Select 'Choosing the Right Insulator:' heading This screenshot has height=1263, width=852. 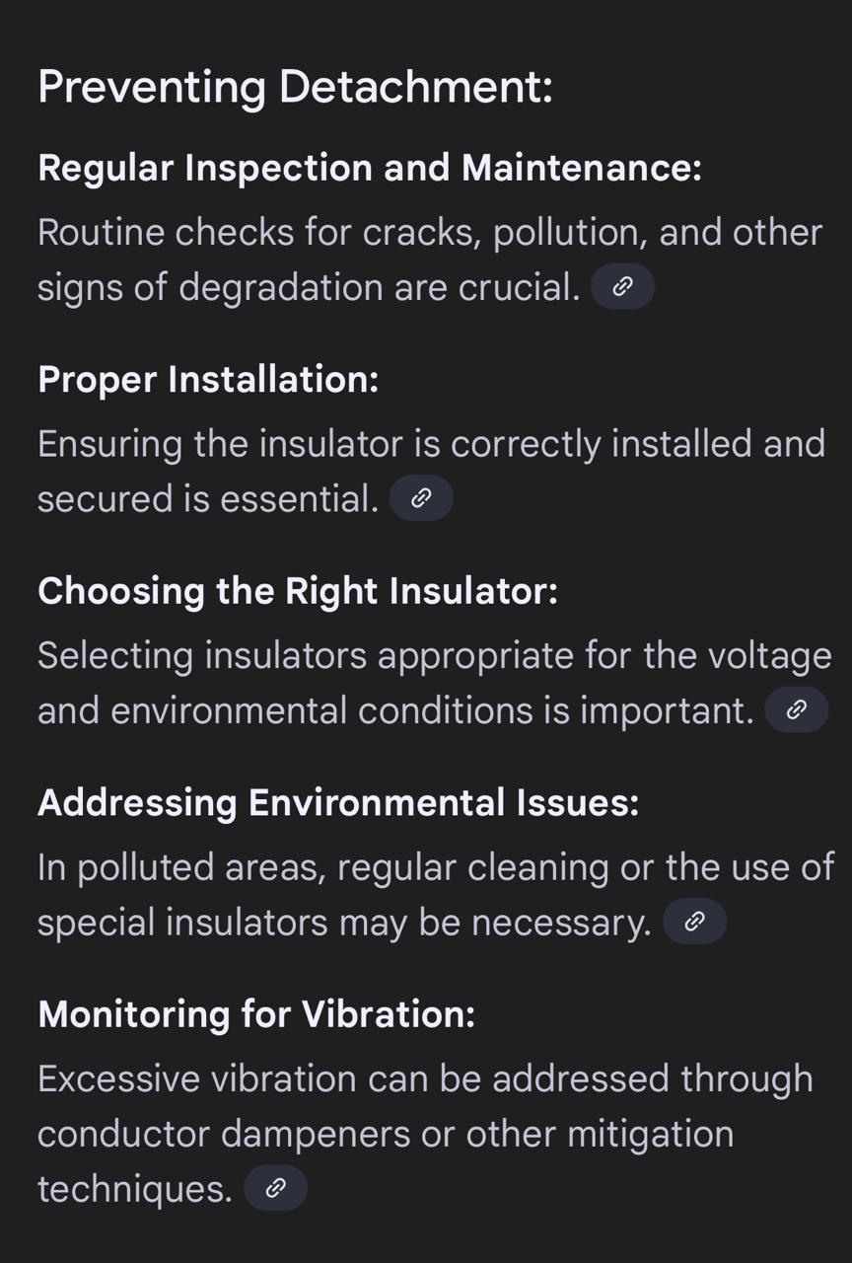coord(297,591)
